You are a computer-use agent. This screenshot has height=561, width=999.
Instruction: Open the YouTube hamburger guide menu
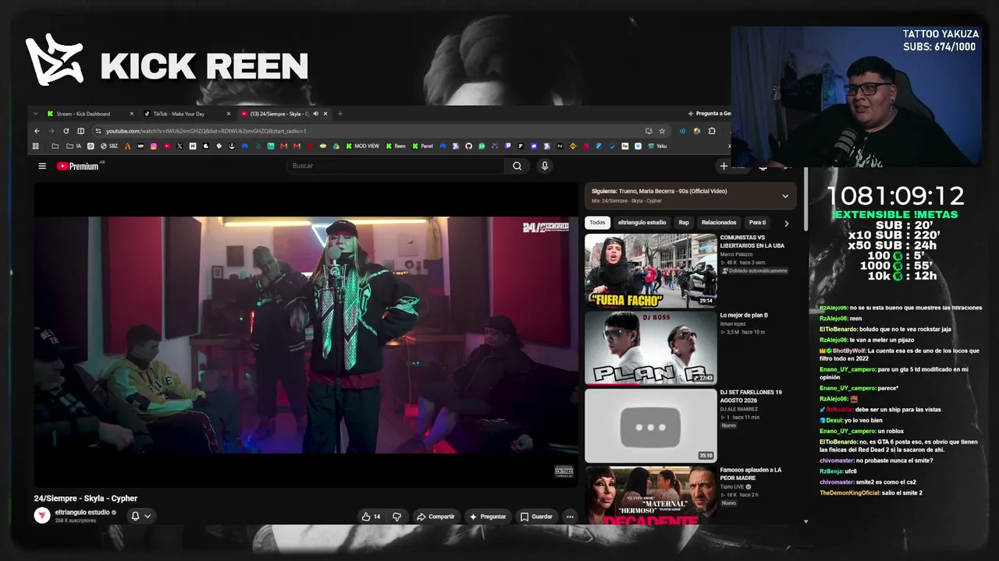click(42, 166)
